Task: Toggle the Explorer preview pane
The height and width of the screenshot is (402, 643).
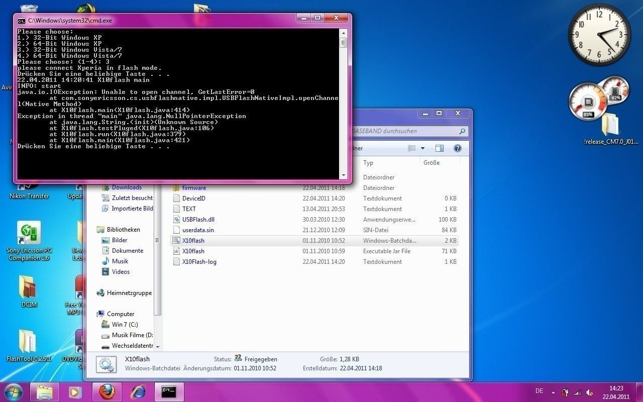Action: 440,148
